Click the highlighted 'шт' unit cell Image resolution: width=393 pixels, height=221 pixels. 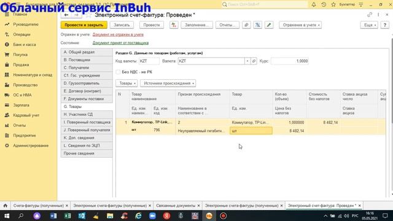coord(251,131)
